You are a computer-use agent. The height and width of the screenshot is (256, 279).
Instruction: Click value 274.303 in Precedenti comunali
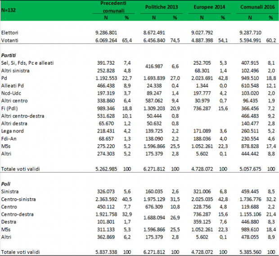(106, 154)
